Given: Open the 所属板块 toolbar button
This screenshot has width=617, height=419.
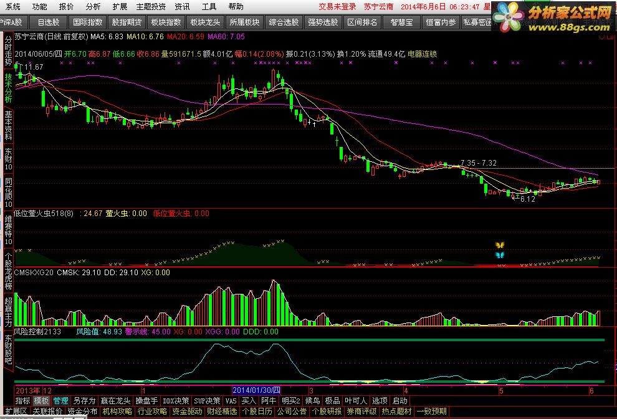Looking at the screenshot, I should (245, 22).
